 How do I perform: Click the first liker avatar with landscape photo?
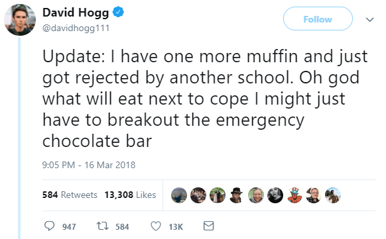coord(179,195)
